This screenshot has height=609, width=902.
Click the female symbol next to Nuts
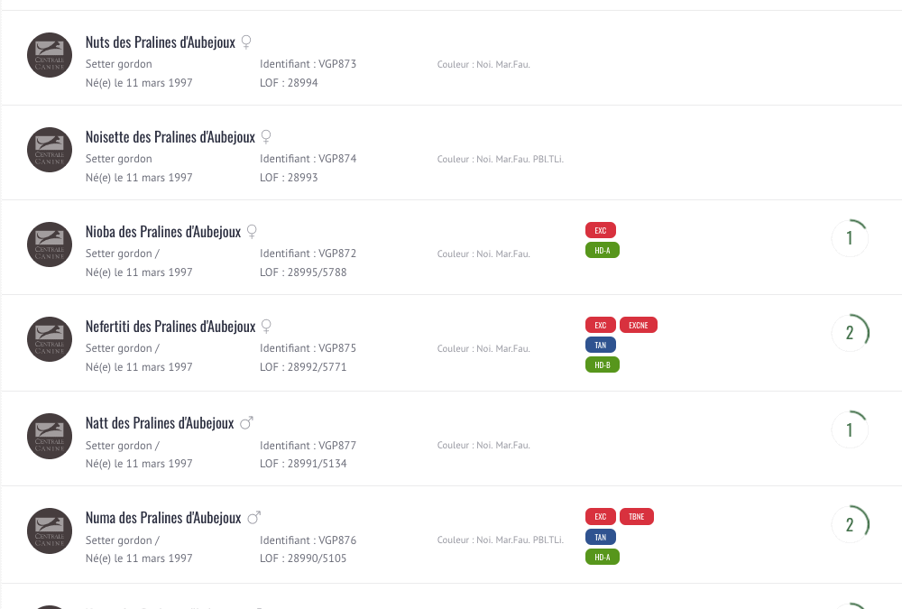pos(246,42)
